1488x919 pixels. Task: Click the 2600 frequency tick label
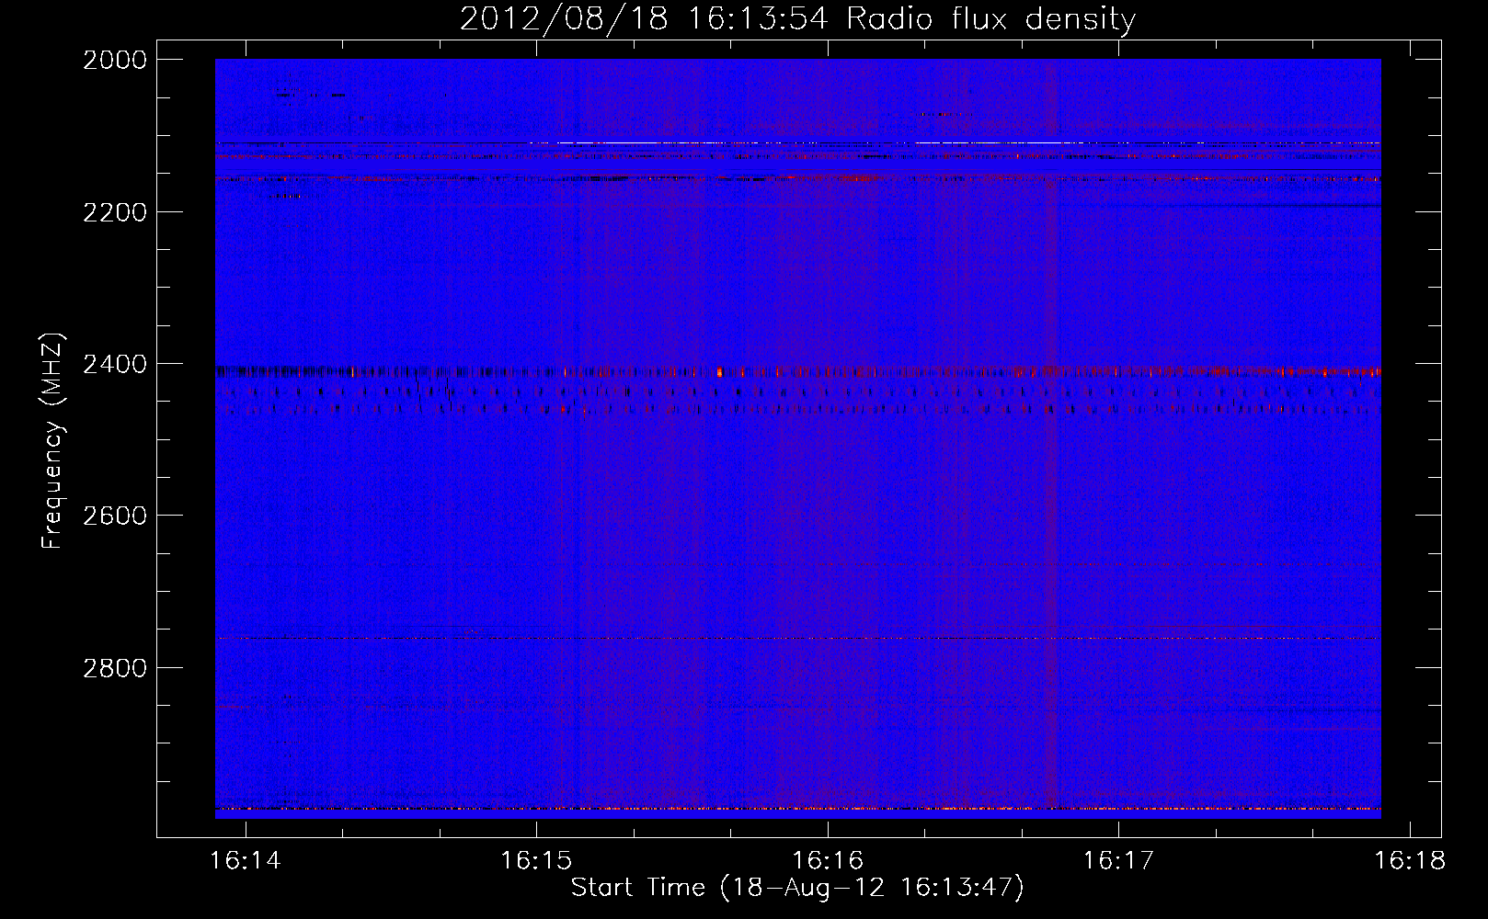(x=115, y=516)
